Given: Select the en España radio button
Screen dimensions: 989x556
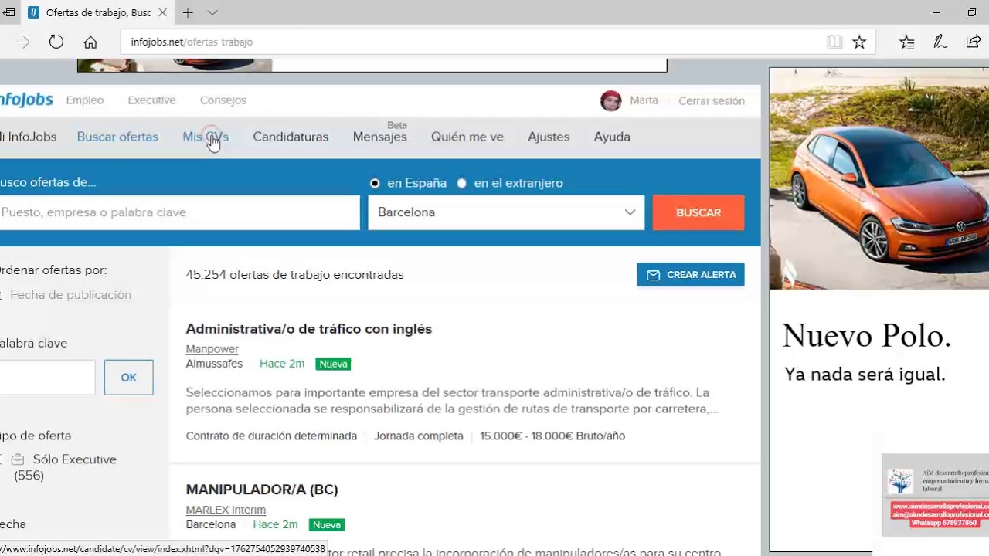Looking at the screenshot, I should (375, 183).
